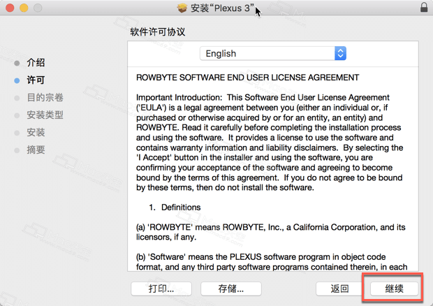Click the window title 安装“Plexus 3”

222,8
